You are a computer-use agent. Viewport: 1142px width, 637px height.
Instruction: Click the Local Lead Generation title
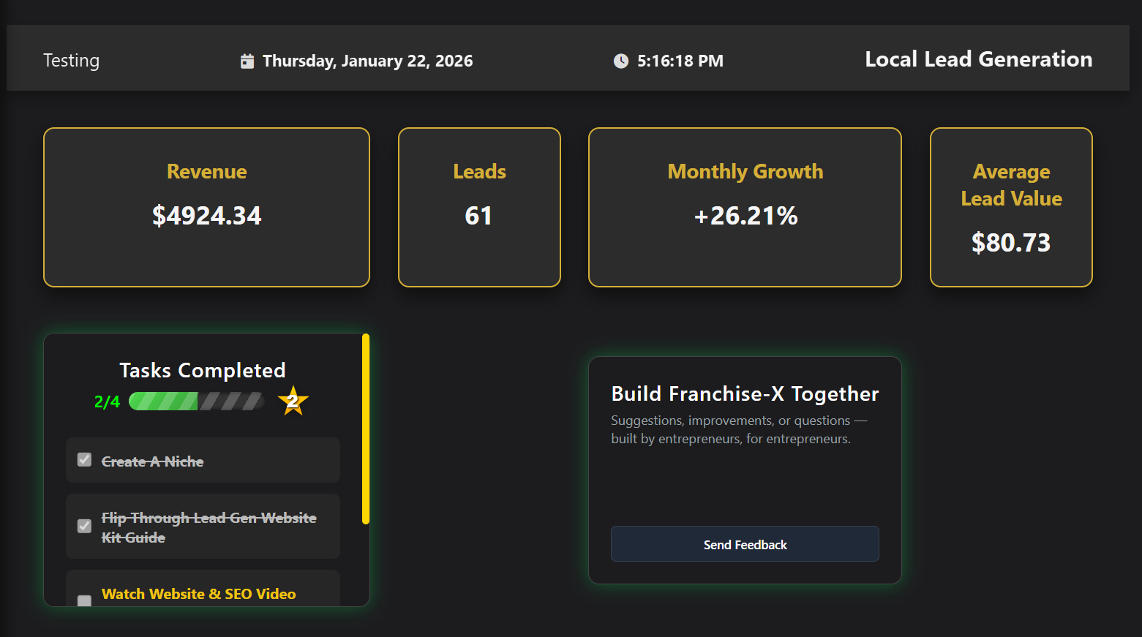pos(978,59)
